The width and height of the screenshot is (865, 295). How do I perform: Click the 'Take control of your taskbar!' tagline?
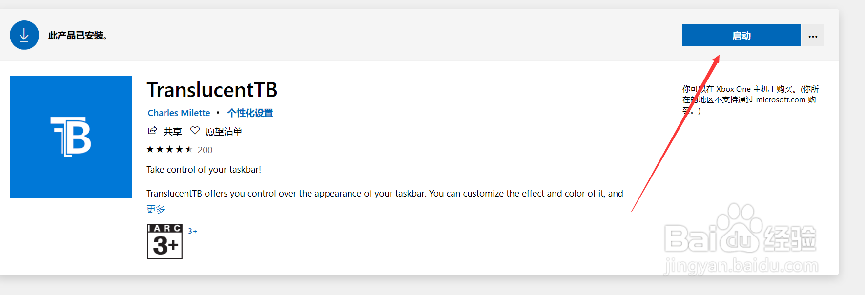[204, 170]
